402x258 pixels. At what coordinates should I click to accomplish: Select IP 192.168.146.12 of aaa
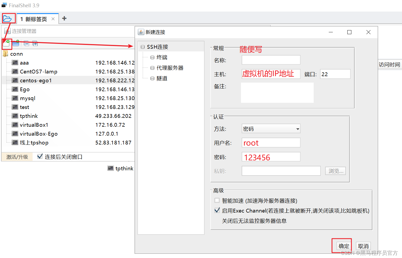coord(115,63)
